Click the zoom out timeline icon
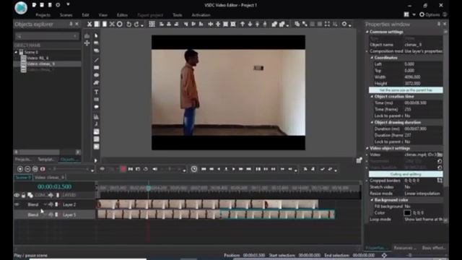 [x=27, y=169]
